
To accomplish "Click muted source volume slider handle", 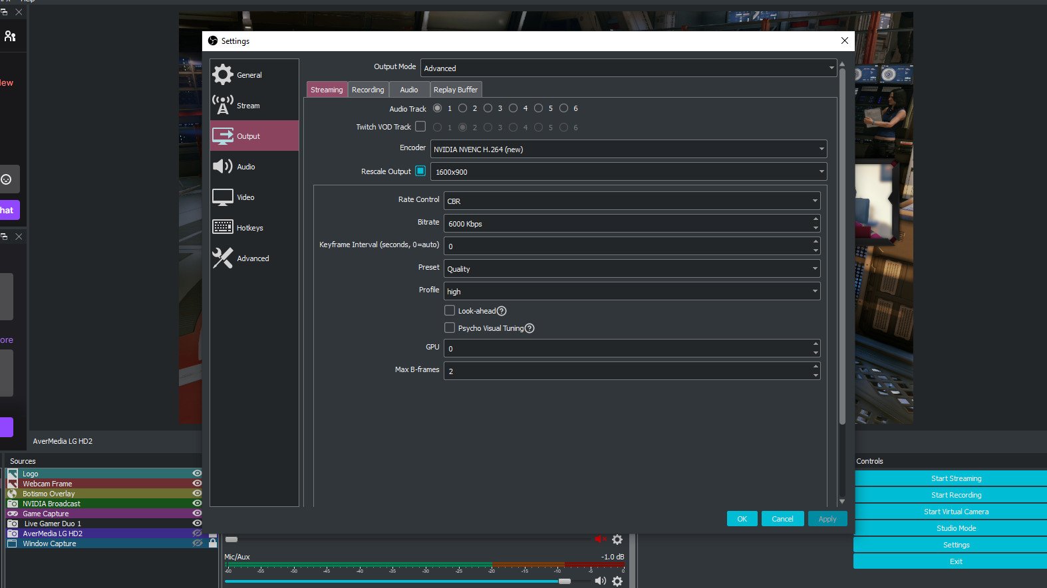I will (231, 539).
